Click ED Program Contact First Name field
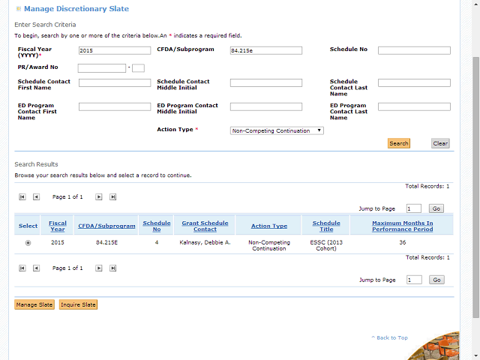The height and width of the screenshot is (360, 480). point(115,106)
